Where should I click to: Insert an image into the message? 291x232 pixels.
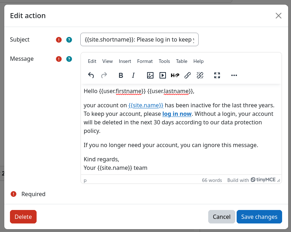coord(150,75)
